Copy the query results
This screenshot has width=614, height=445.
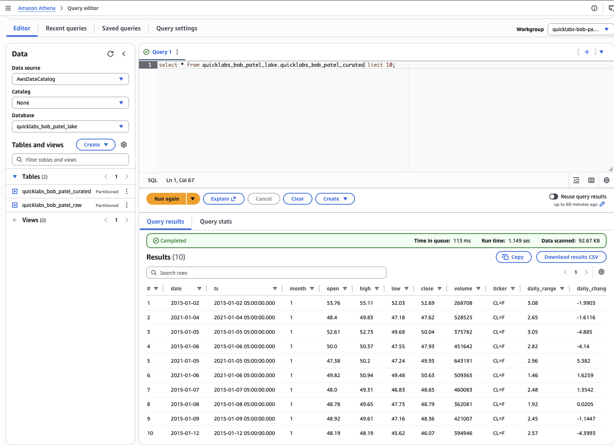pyautogui.click(x=514, y=257)
